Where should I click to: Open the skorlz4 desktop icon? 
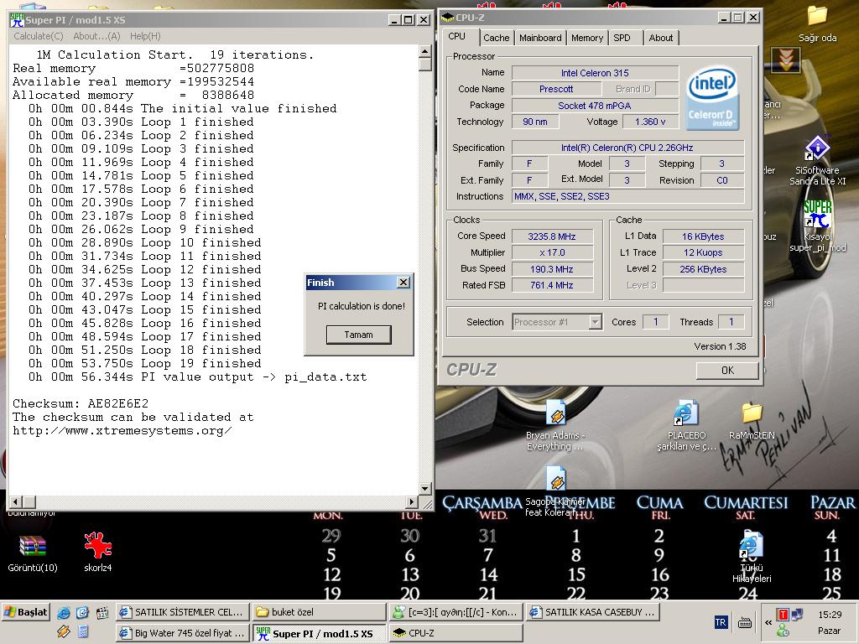(x=97, y=547)
